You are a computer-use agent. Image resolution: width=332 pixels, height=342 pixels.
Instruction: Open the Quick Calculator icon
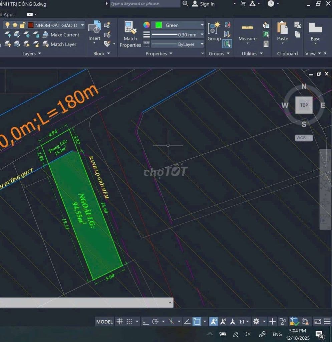coord(266,44)
